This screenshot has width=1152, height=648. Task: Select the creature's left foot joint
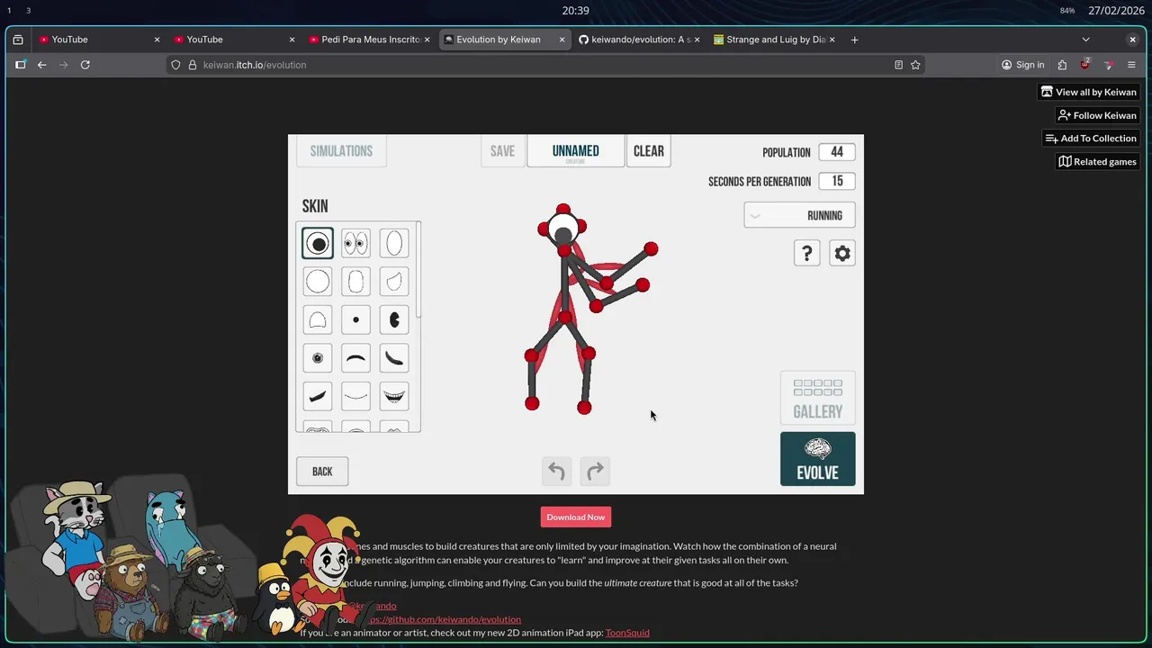point(532,404)
